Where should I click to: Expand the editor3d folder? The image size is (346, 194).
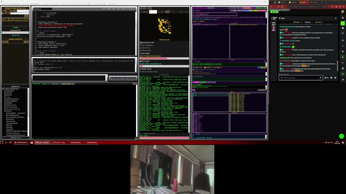(x=5, y=95)
